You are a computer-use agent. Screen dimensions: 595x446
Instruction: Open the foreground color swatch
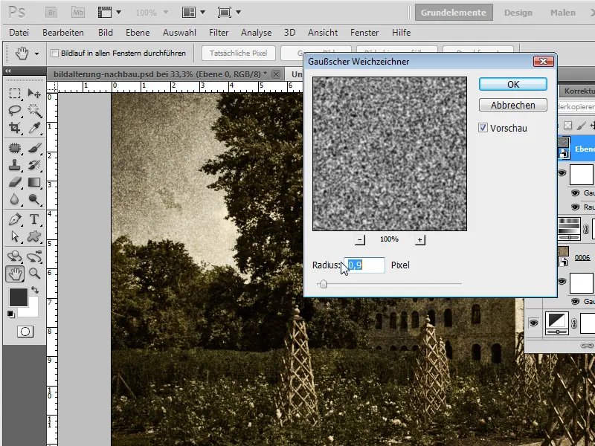click(18, 297)
